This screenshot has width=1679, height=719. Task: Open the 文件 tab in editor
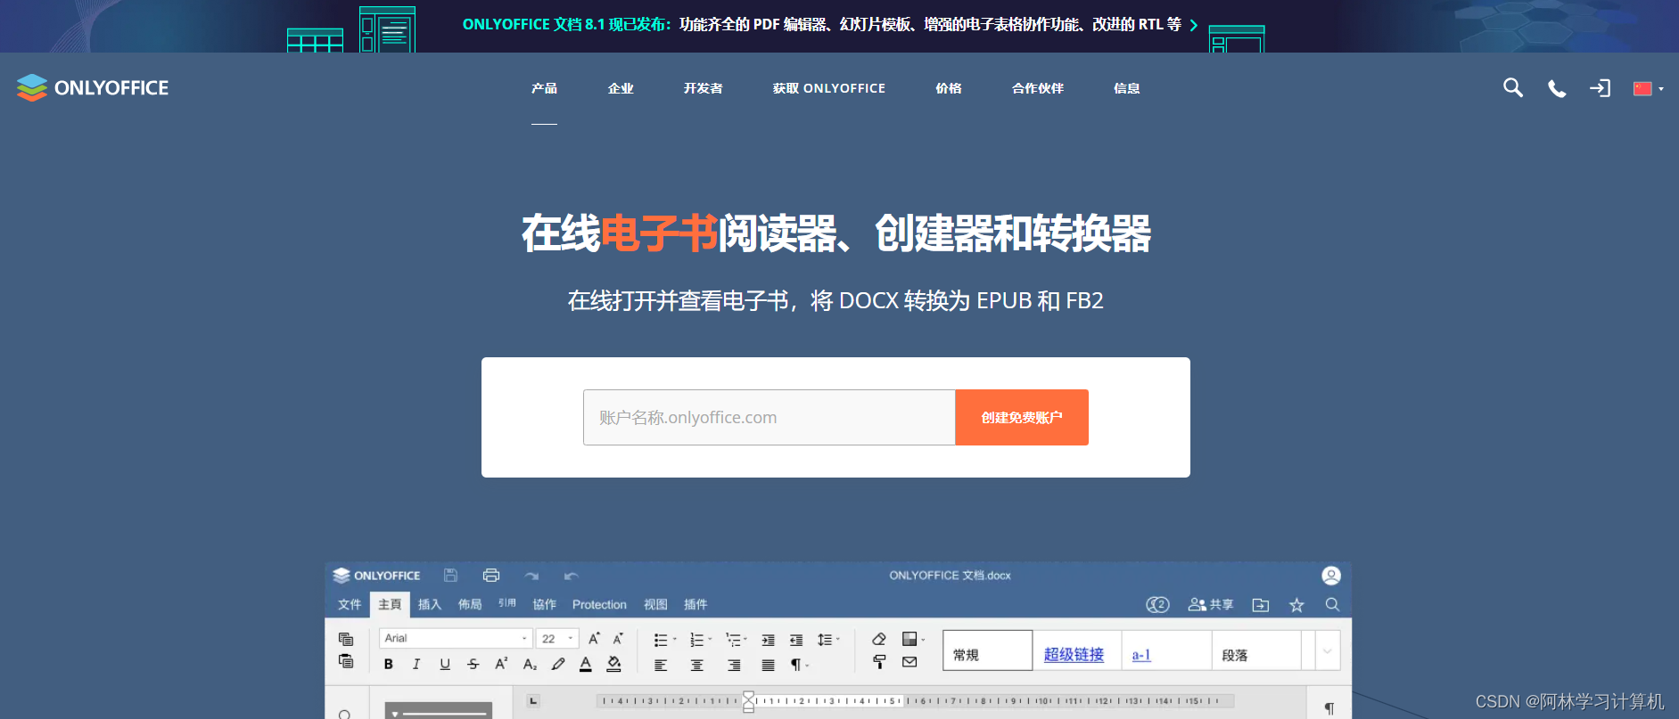350,604
